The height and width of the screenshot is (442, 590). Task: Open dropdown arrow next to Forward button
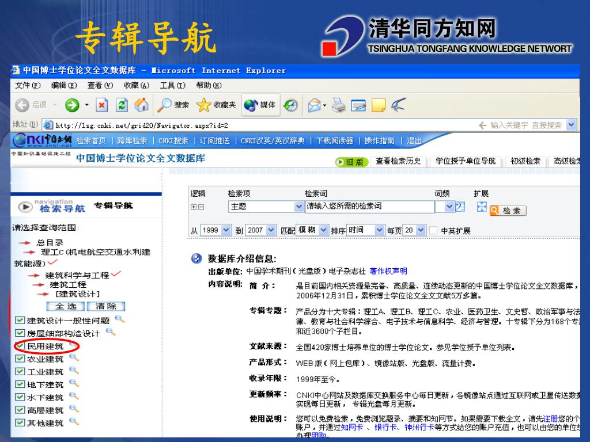click(87, 105)
